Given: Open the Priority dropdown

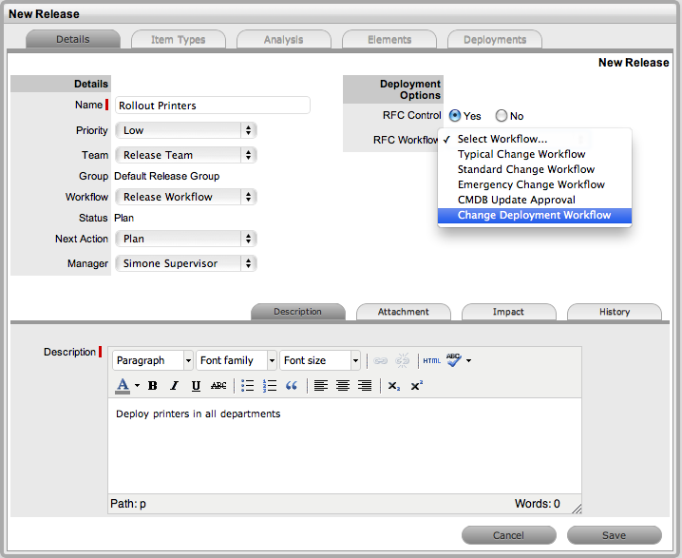Looking at the screenshot, I should 185,130.
